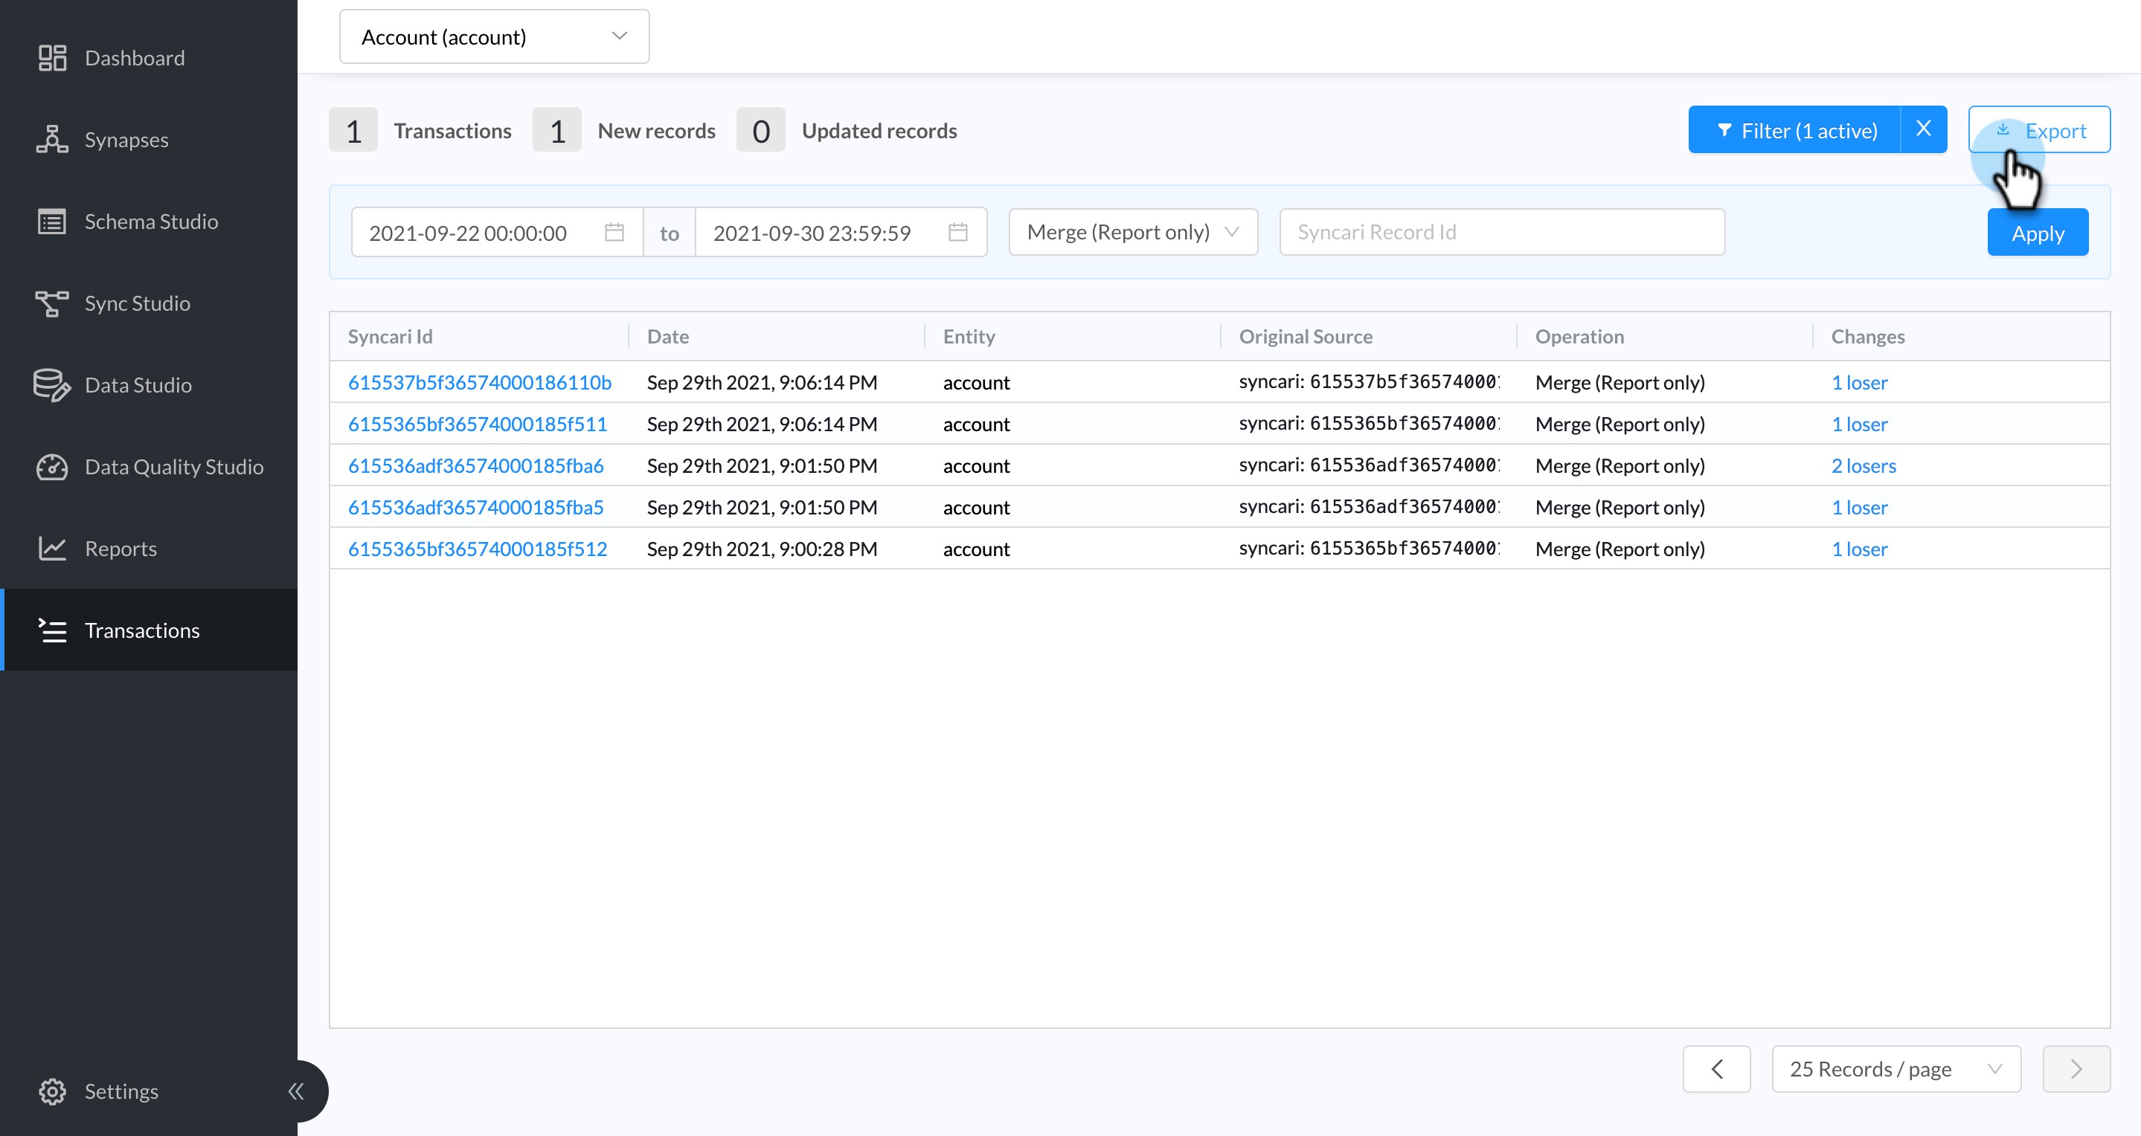Select Transactions in the sidebar menu
This screenshot has height=1136, width=2141.
(149, 630)
